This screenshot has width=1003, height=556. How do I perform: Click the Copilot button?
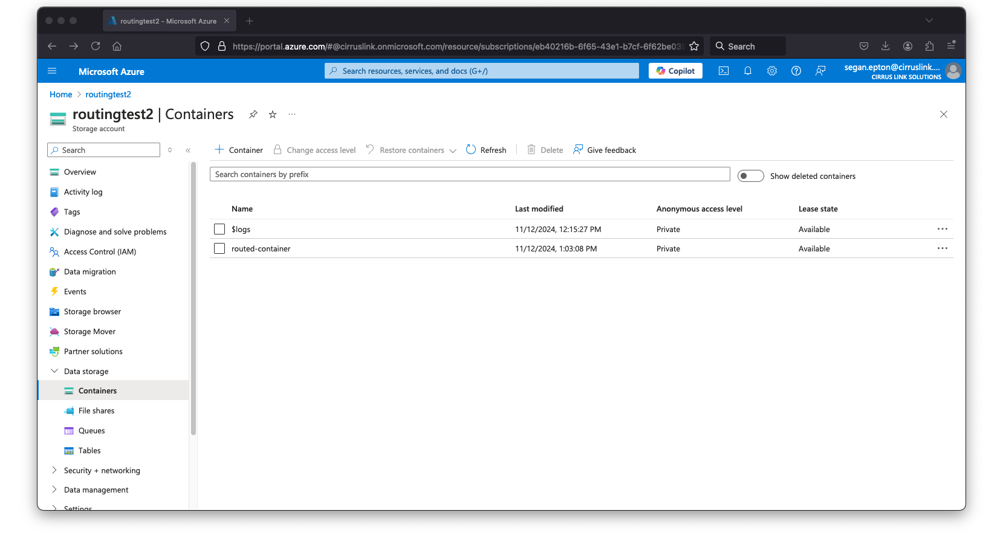(675, 71)
